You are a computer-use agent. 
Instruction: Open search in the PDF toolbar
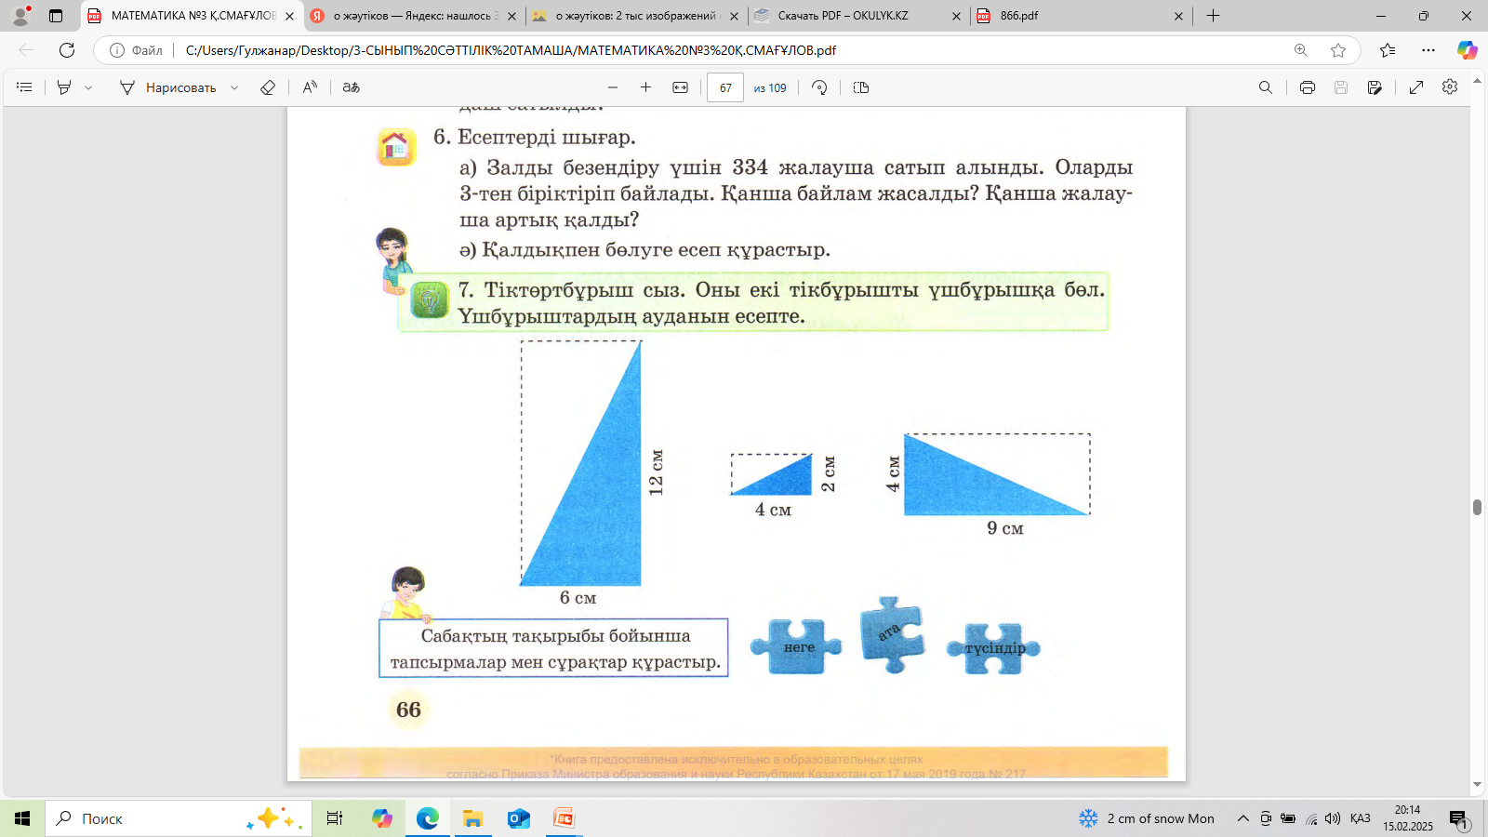coord(1266,87)
